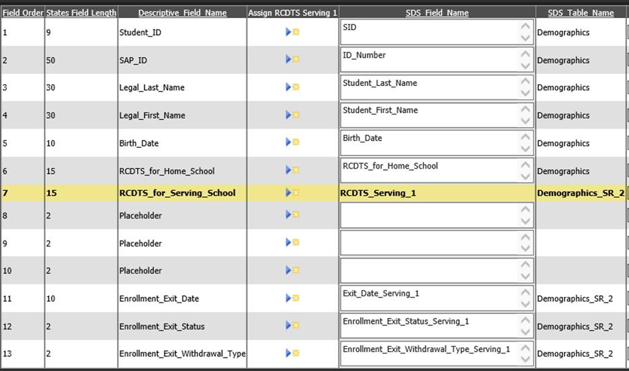Sort by the Descriptive_Field_Name column header
This screenshot has width=629, height=371.
click(x=182, y=13)
